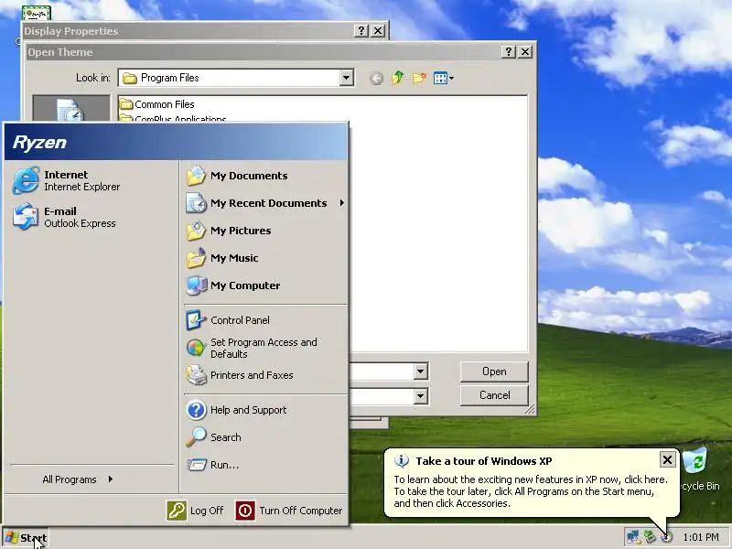Viewport: 732px width, 549px height.
Task: Open Printers and Faxes
Action: (x=239, y=375)
